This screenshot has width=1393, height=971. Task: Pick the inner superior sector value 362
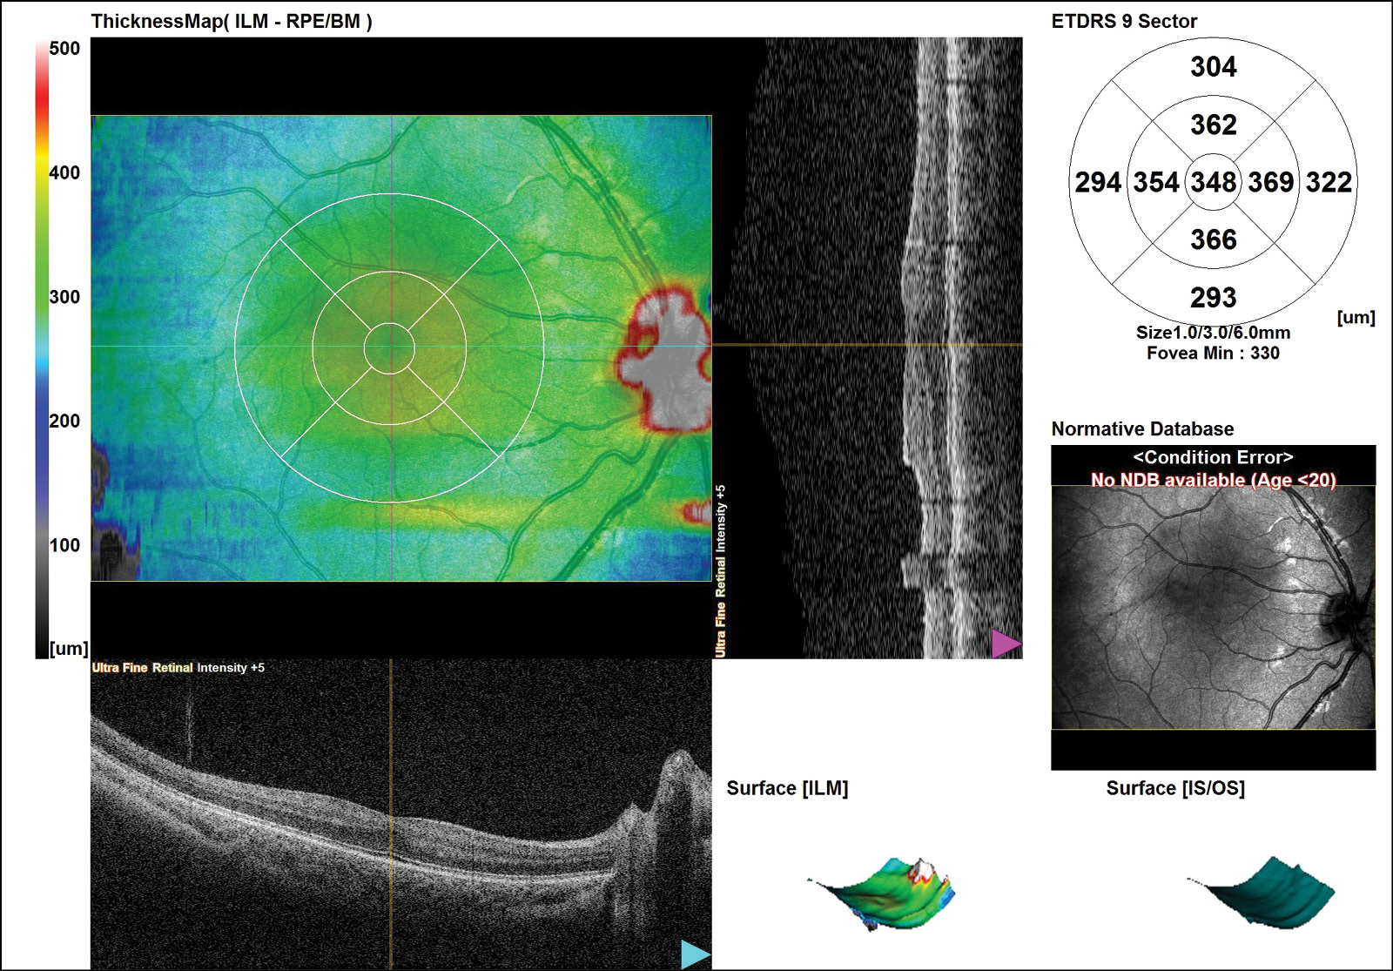[1213, 125]
